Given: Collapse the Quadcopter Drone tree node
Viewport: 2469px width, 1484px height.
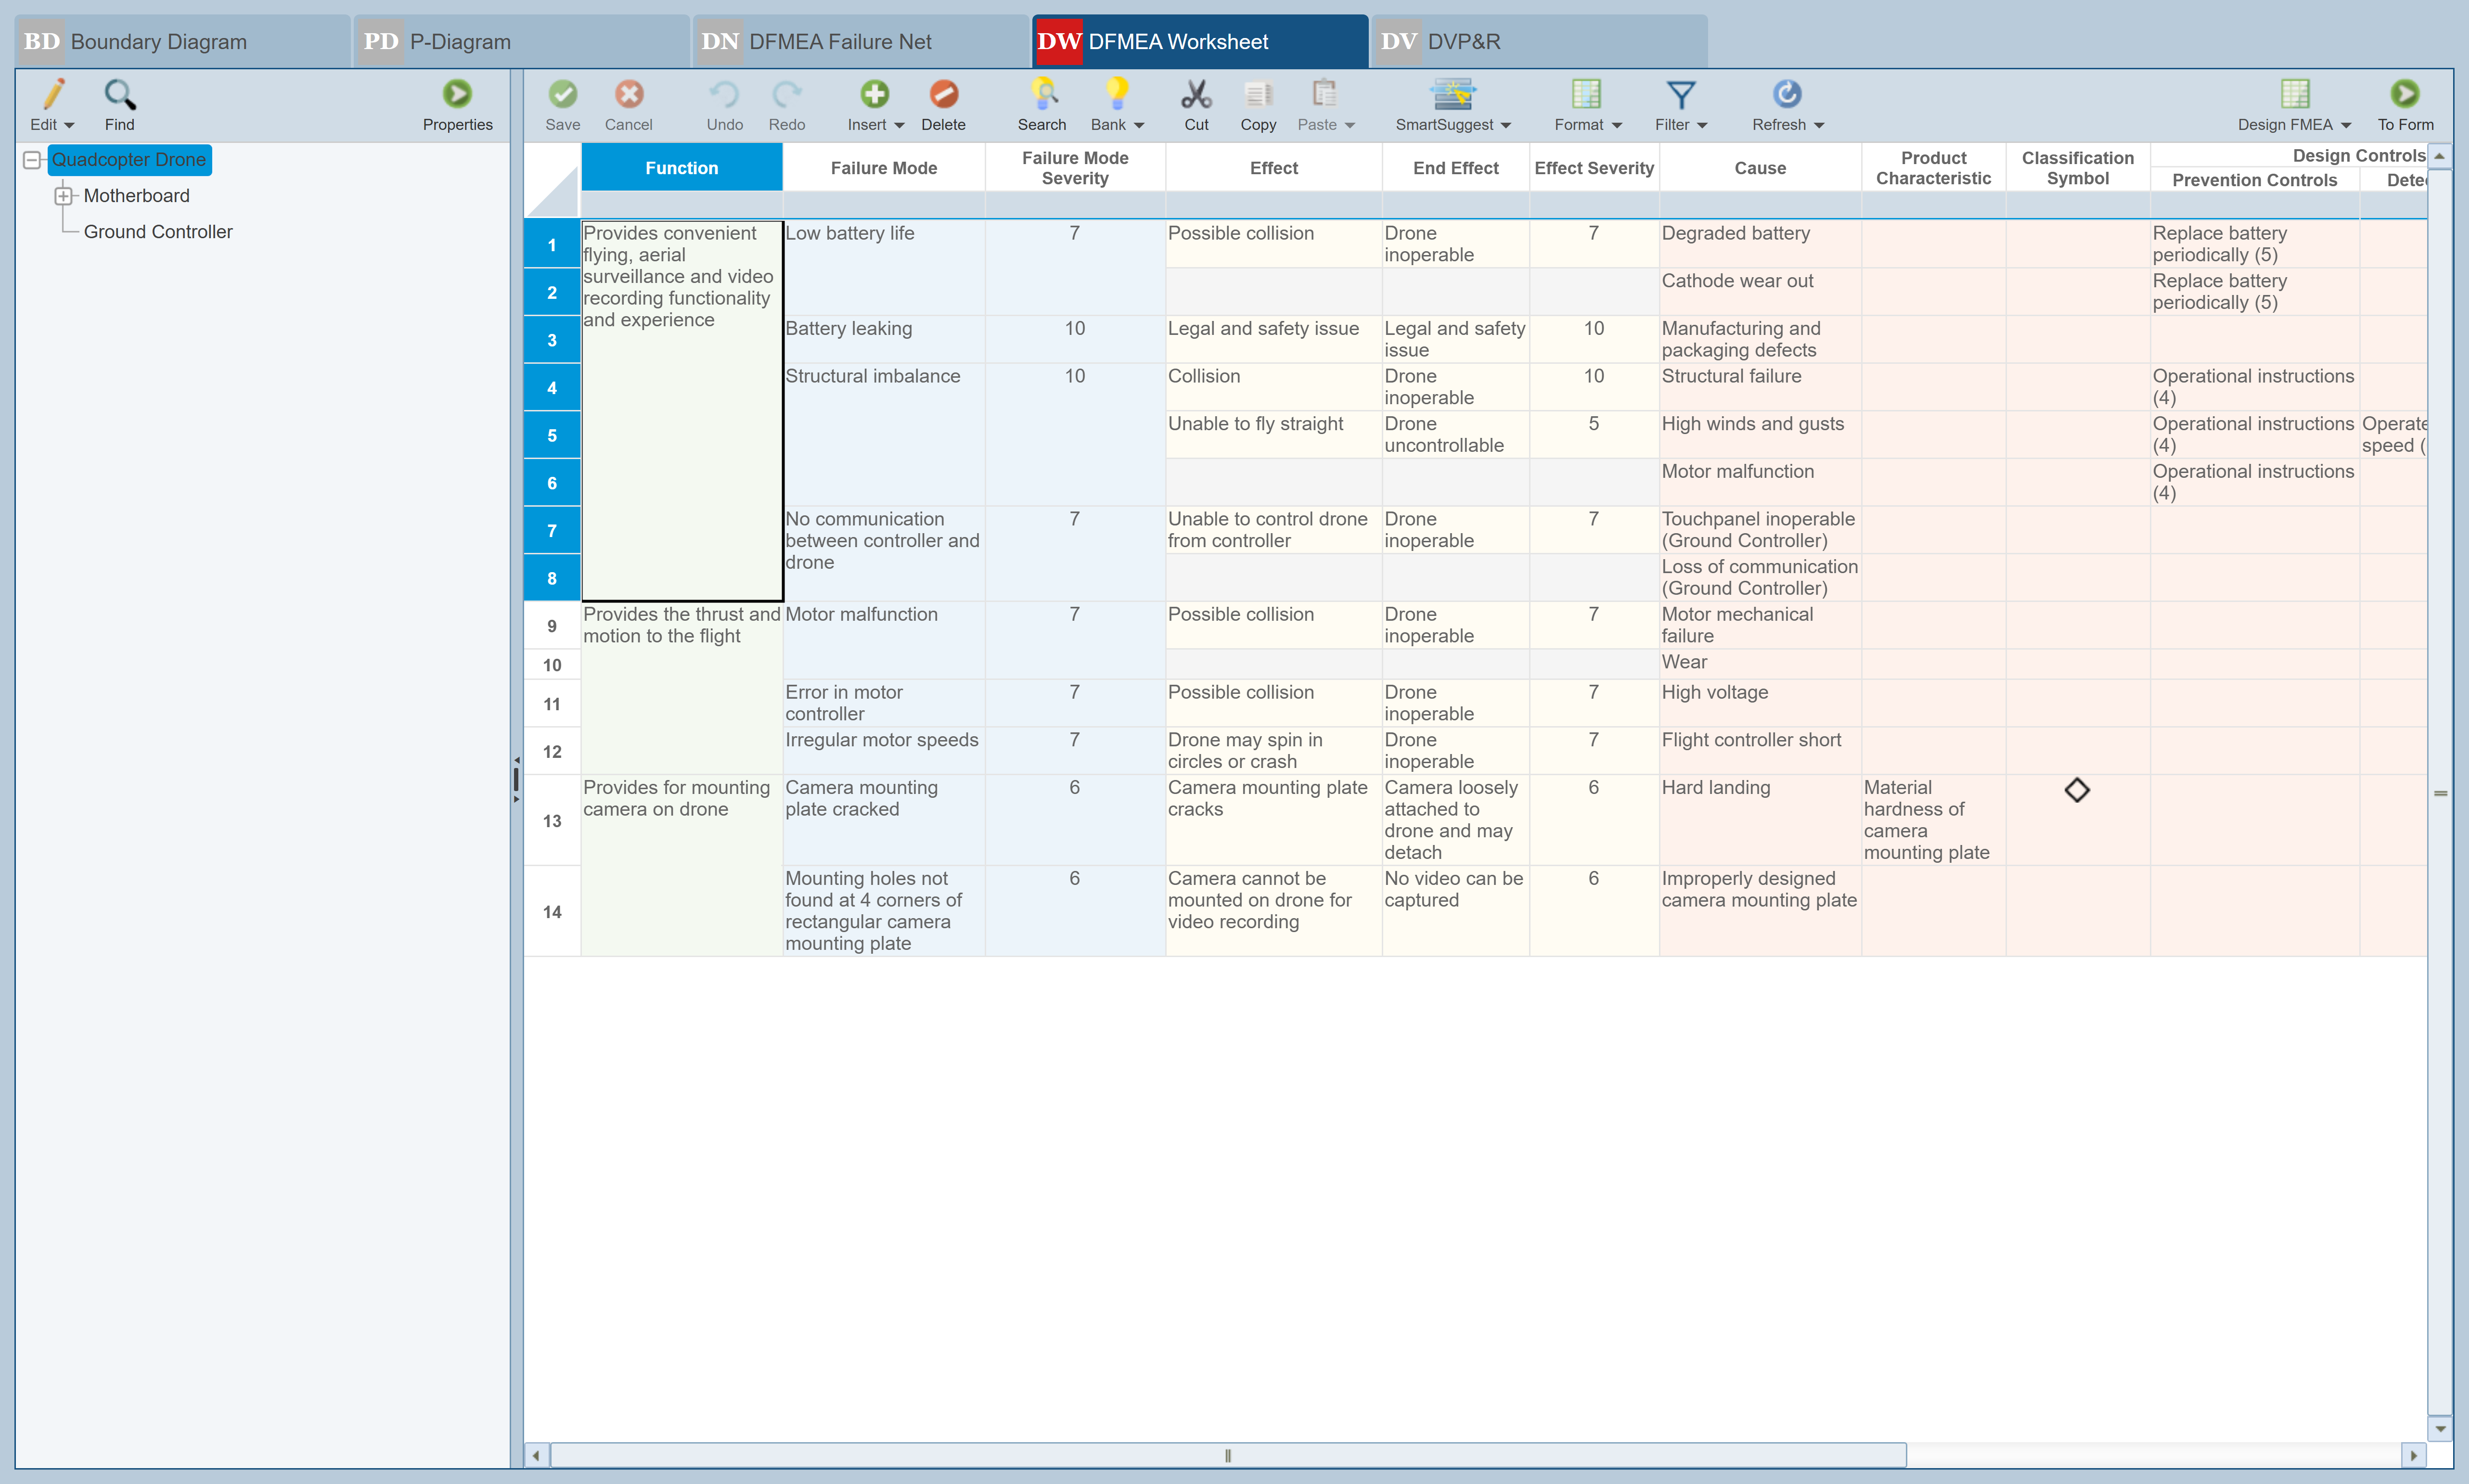Looking at the screenshot, I should click(32, 160).
